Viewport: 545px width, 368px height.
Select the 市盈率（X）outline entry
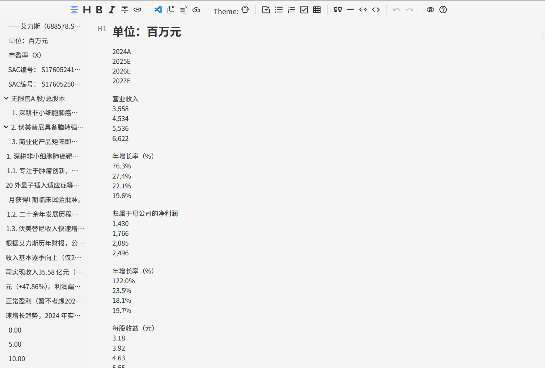(25, 55)
